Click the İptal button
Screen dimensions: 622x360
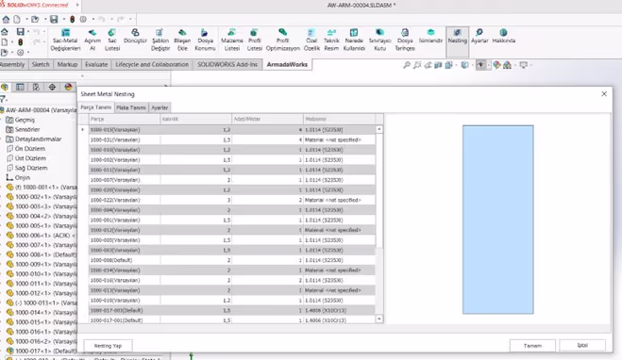point(582,345)
